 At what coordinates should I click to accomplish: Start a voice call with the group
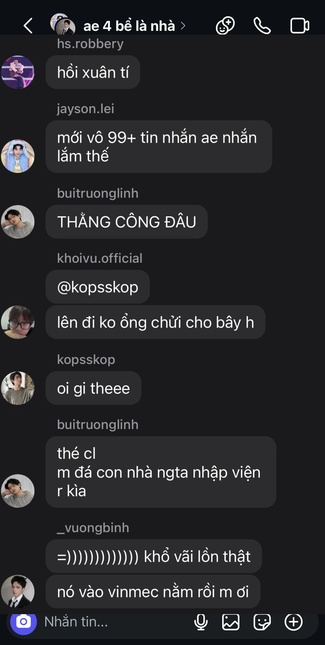[262, 26]
